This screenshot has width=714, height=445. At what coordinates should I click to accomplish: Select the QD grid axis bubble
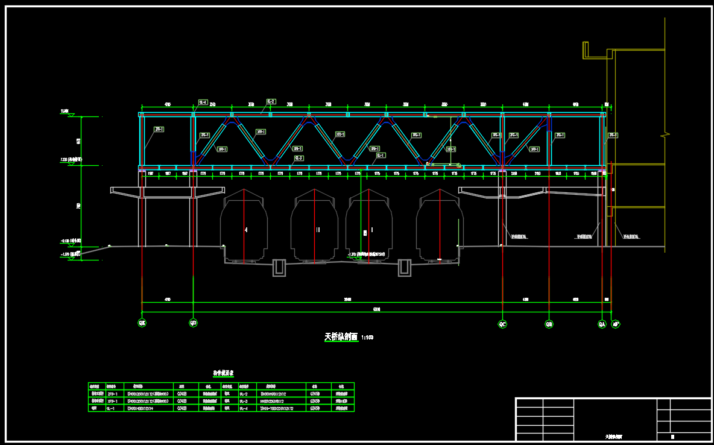tap(193, 323)
